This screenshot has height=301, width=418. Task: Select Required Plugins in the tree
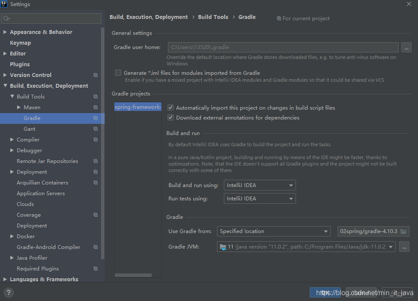[37, 269]
